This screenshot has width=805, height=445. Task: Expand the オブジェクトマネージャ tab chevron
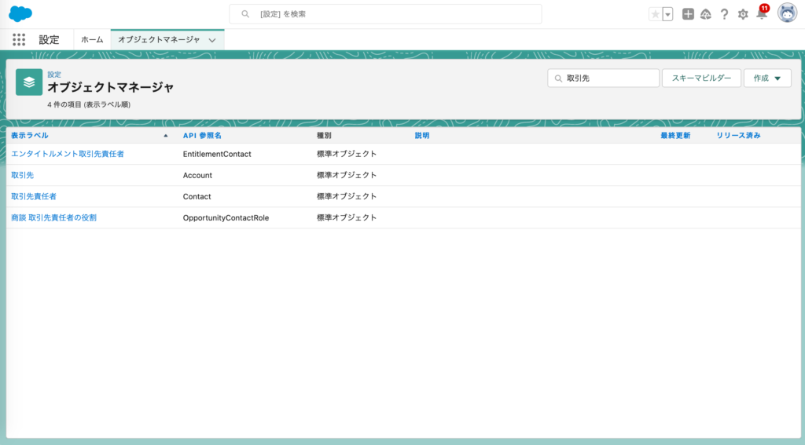[x=212, y=40]
